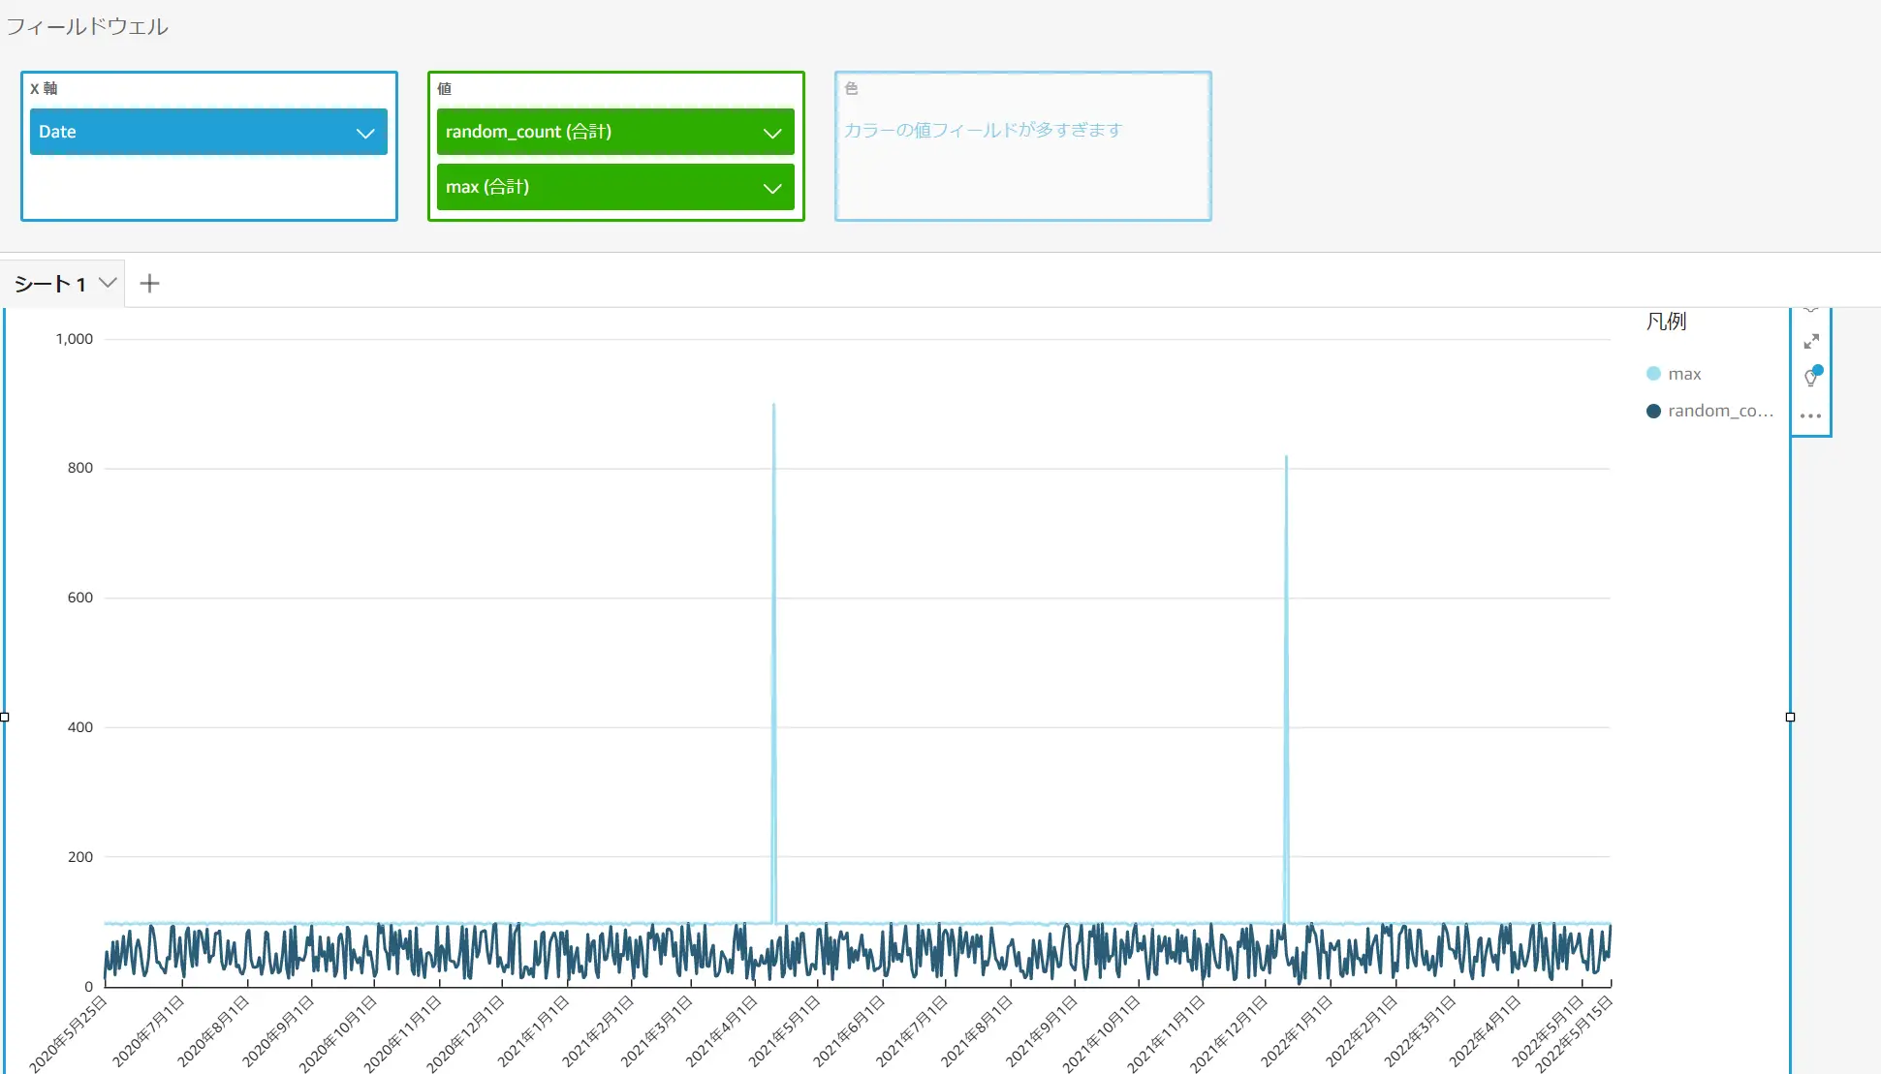Click the カラーの値フィールドが多すぎます message

tap(983, 130)
